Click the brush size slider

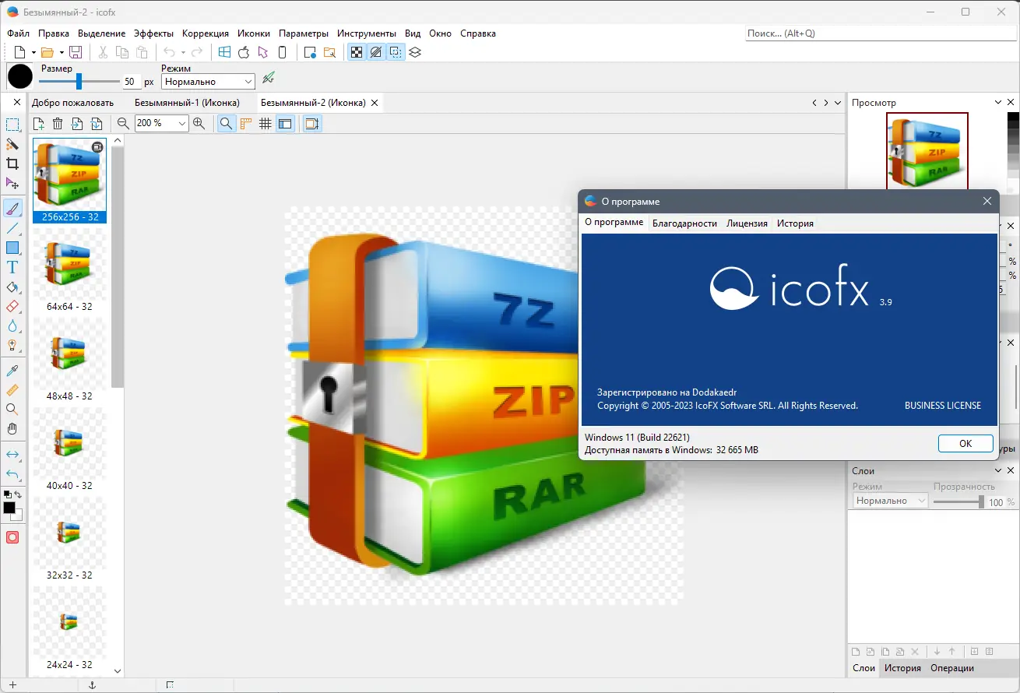79,81
